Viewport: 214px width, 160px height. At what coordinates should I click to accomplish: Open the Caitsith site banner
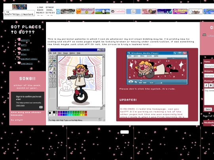(x=118, y=11)
